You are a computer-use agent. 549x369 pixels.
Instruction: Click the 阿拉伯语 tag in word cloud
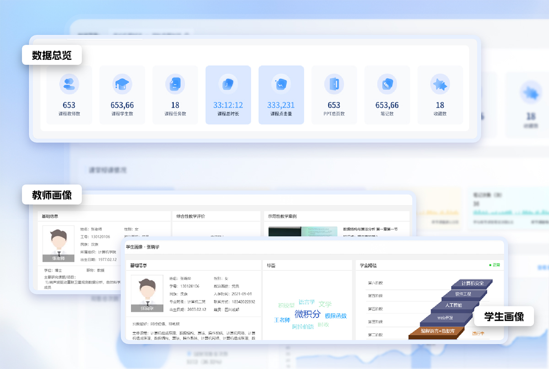point(303,326)
